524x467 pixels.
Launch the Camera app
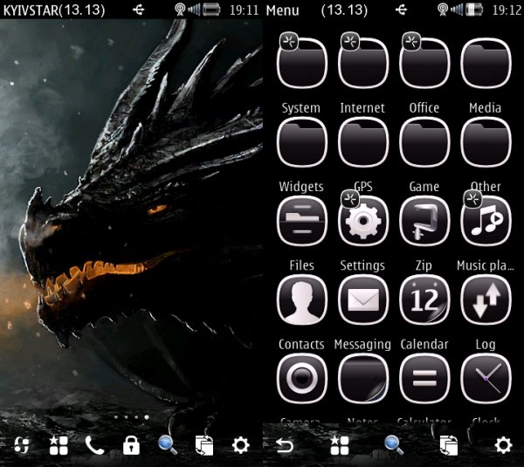click(302, 379)
